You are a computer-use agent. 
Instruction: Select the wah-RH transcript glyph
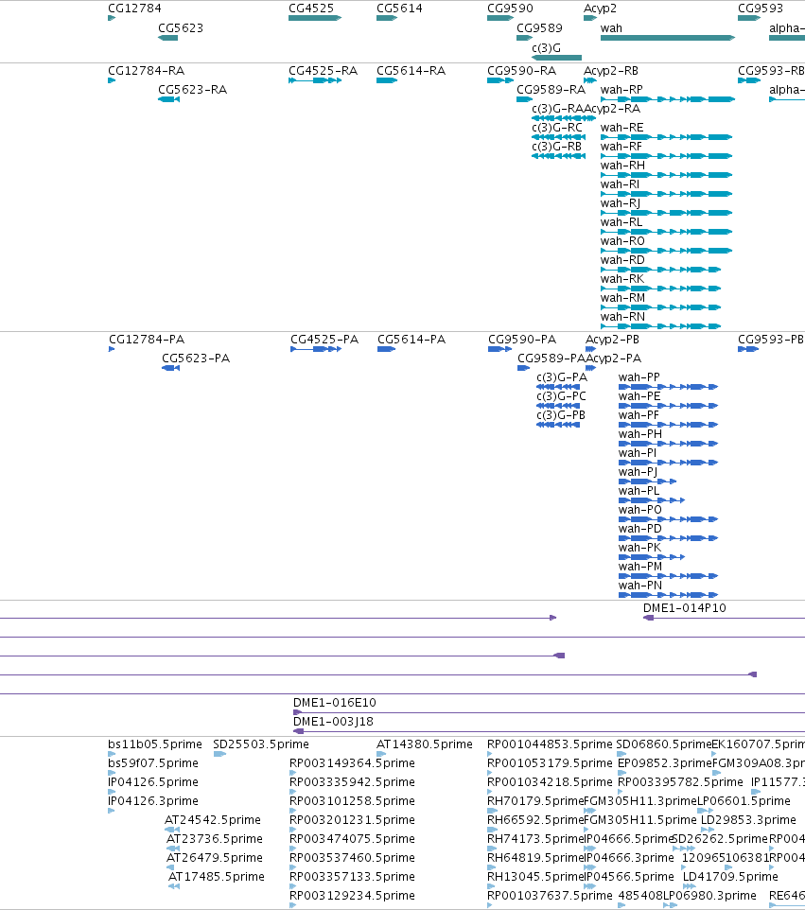pos(666,175)
